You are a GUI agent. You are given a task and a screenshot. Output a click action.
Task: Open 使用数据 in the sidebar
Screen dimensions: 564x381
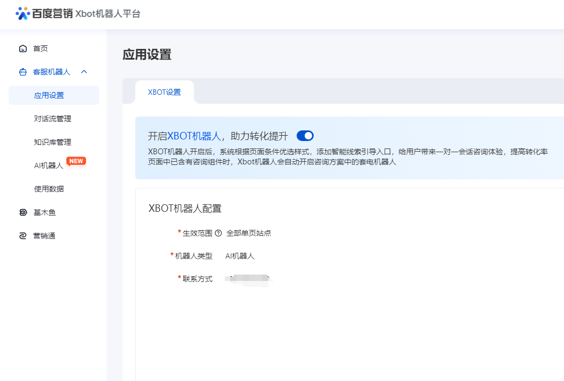(49, 189)
